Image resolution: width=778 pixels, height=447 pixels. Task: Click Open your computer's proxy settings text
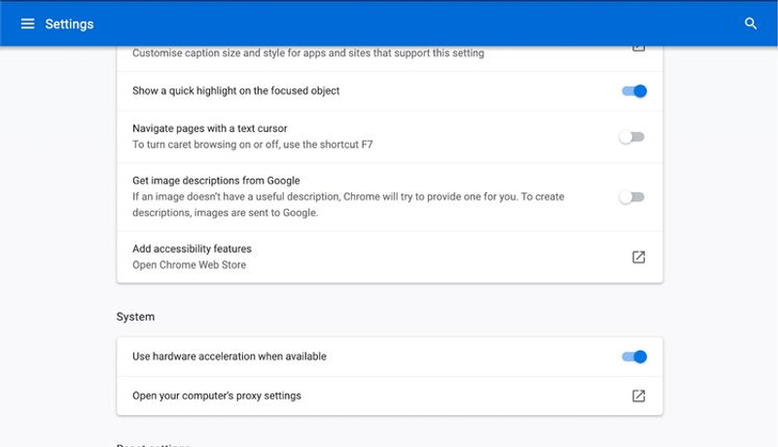(x=217, y=395)
